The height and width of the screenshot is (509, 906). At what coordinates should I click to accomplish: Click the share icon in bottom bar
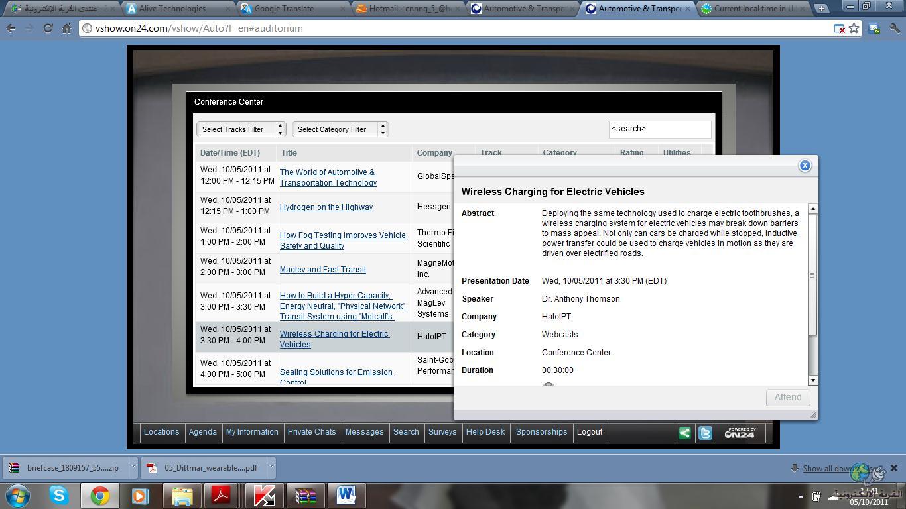tap(684, 433)
